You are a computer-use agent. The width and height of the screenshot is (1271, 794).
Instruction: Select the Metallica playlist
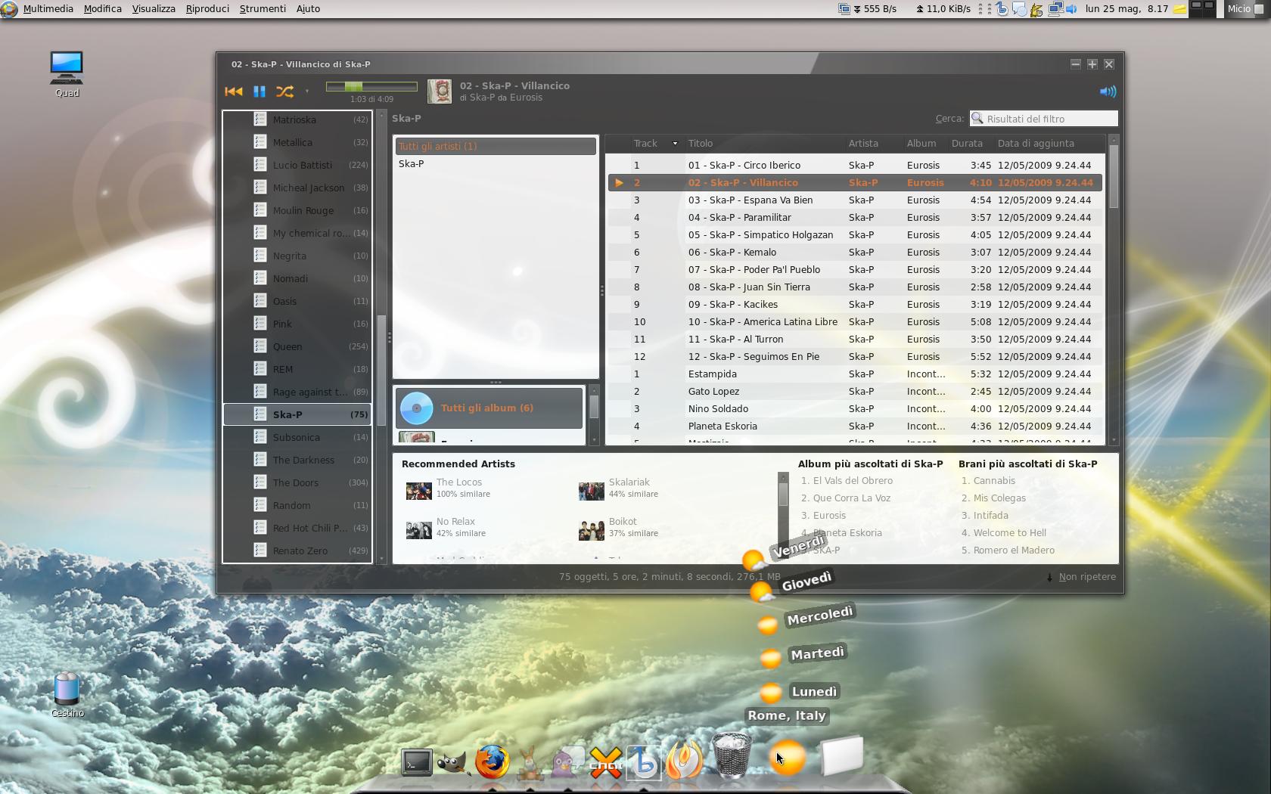pyautogui.click(x=297, y=142)
